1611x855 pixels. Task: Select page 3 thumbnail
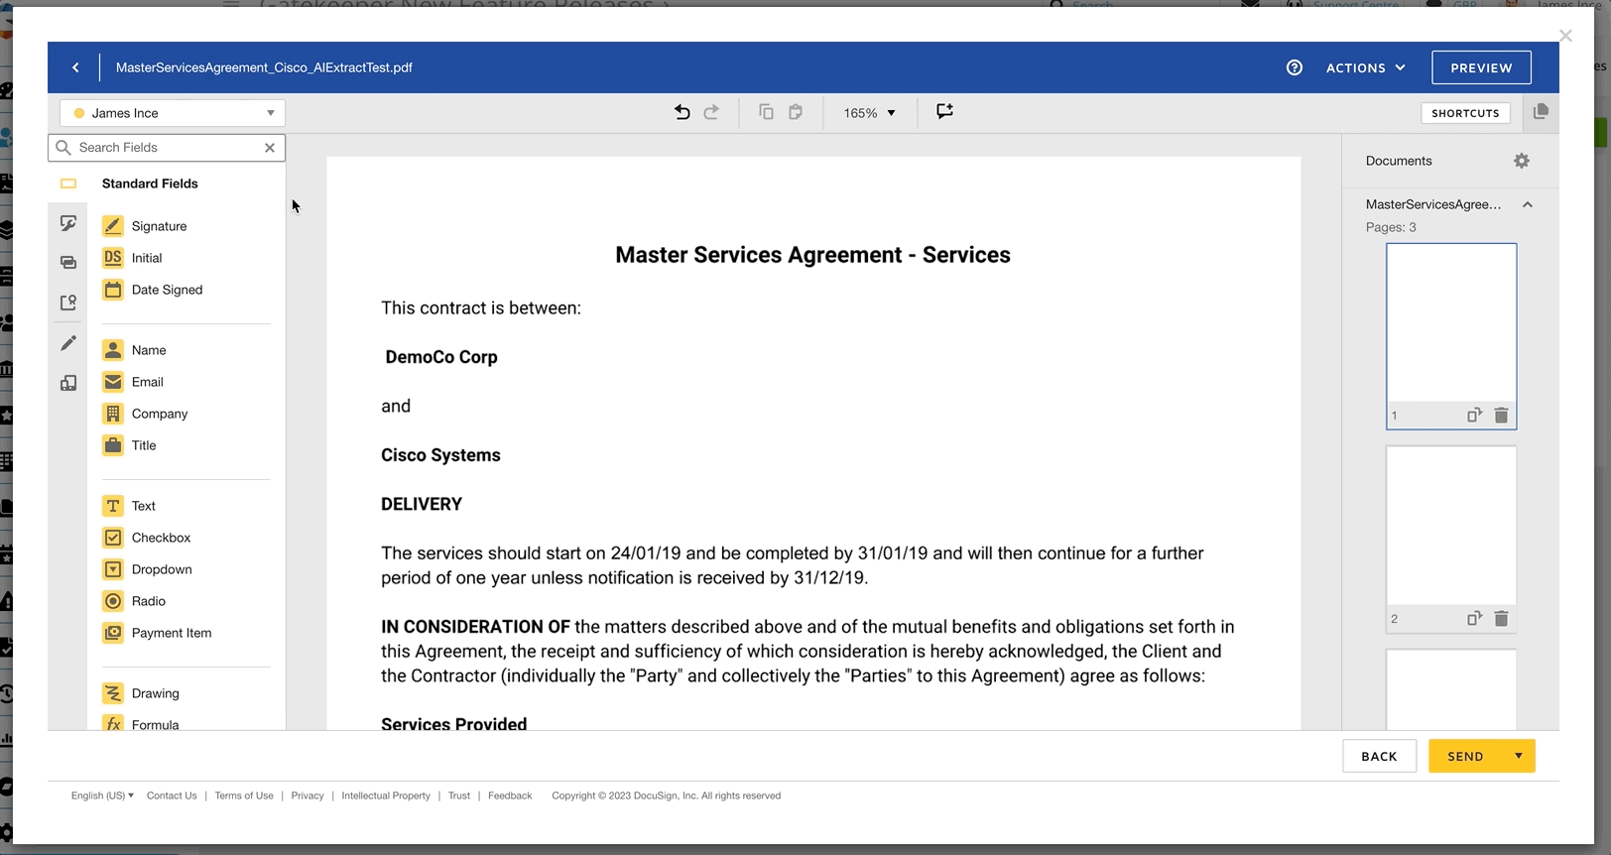[1451, 689]
